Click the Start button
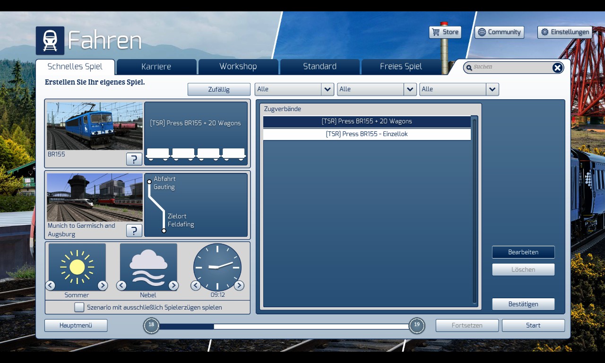Image resolution: width=605 pixels, height=363 pixels. pos(533,325)
